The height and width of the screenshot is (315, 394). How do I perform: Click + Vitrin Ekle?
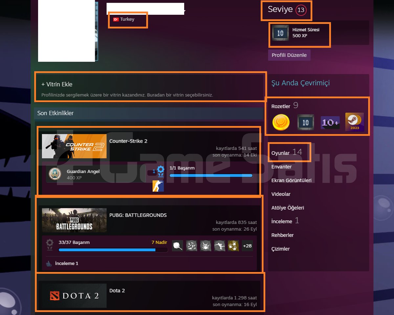coord(57,84)
